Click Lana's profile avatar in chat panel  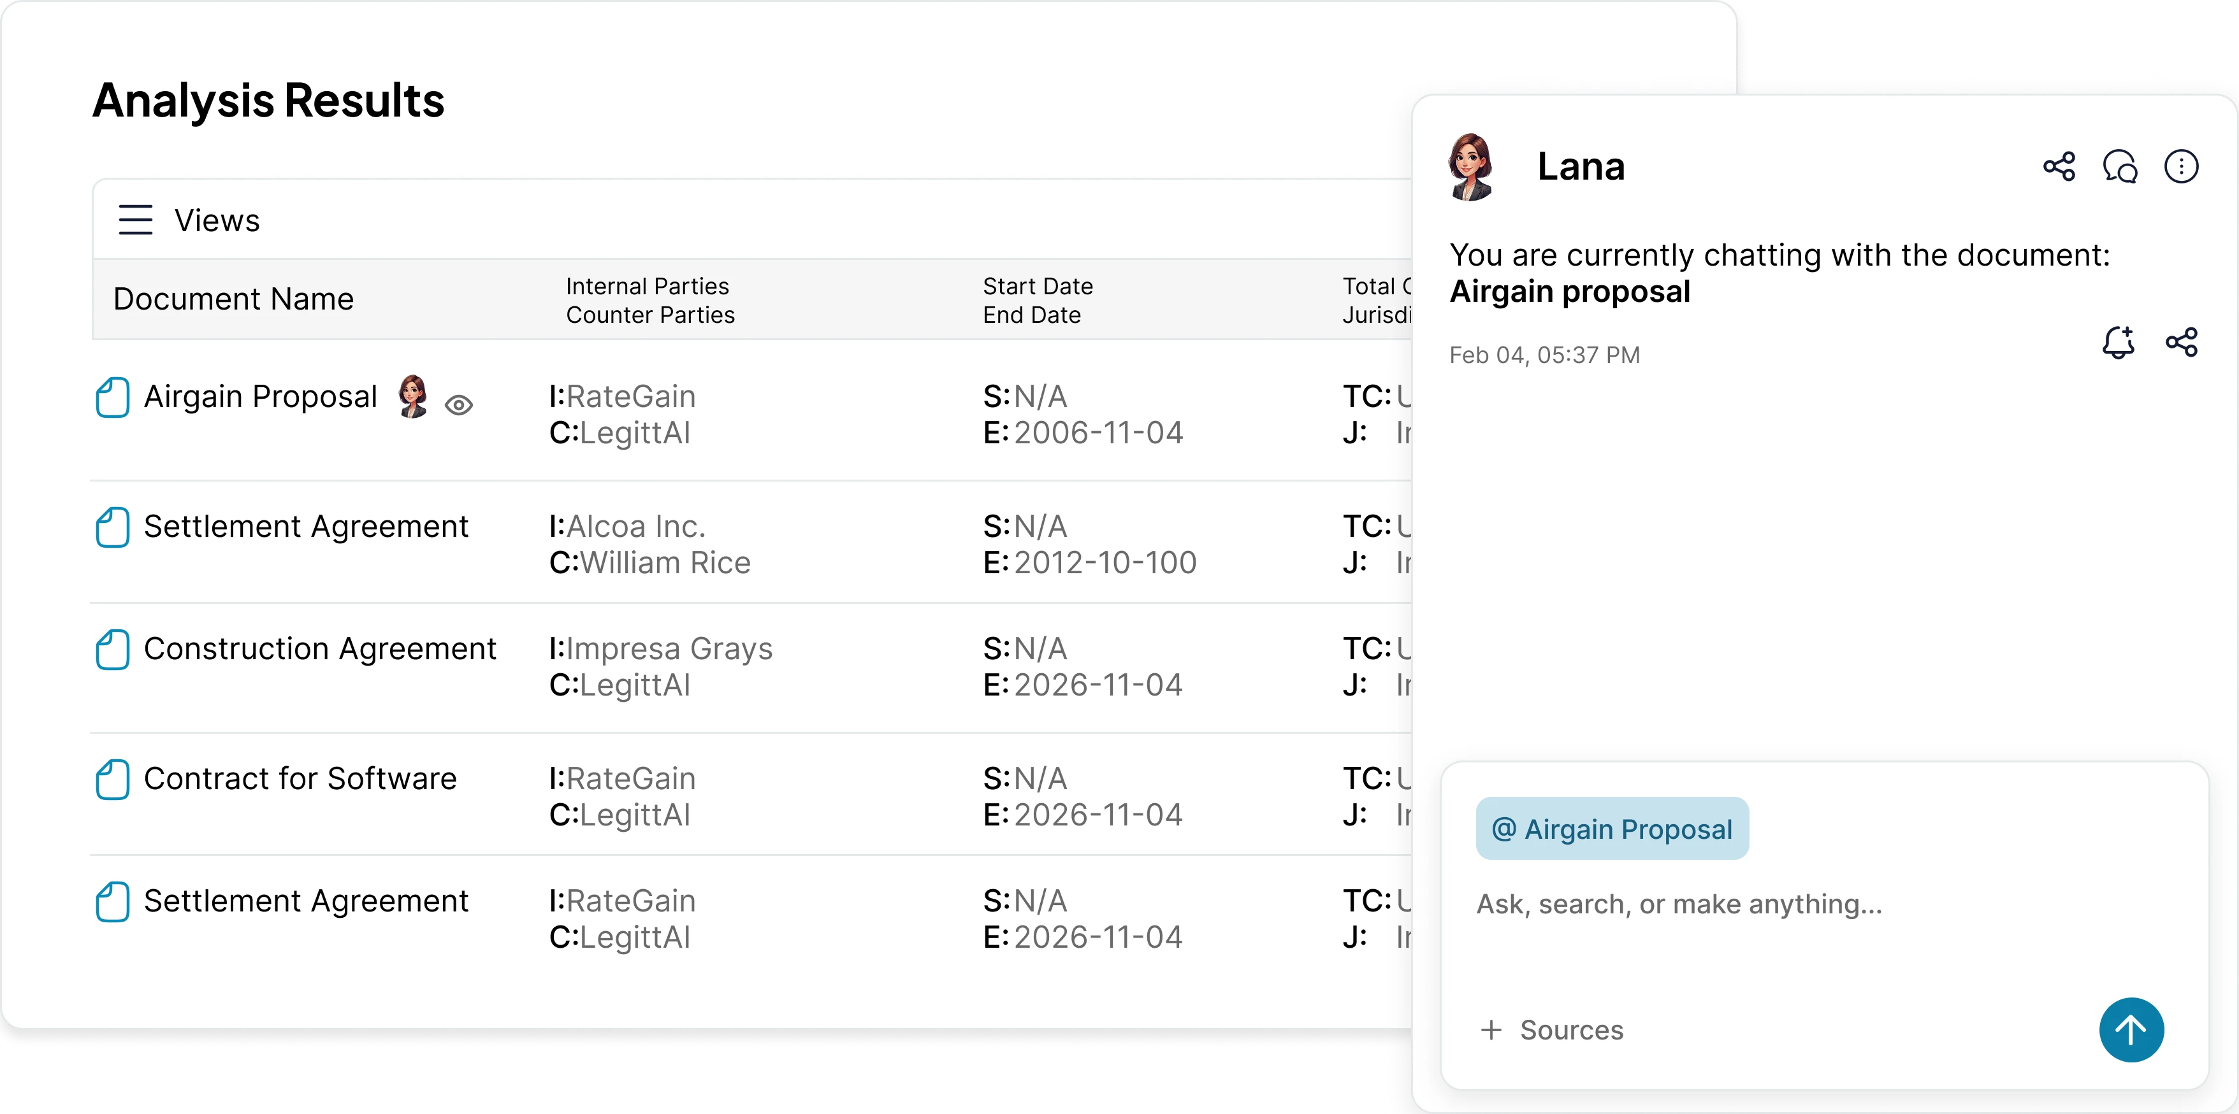coord(1470,167)
